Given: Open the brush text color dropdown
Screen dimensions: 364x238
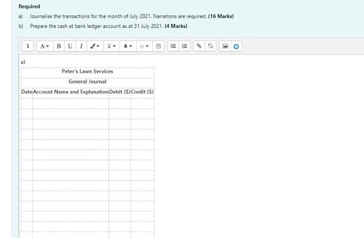Looking at the screenshot, I should pos(95,46).
